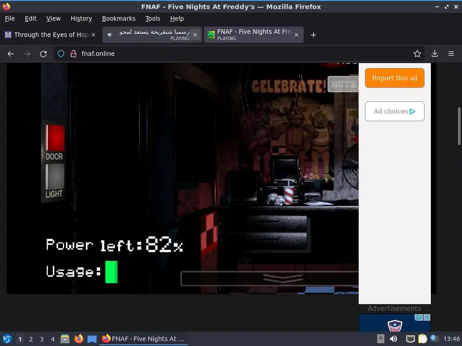The image size is (462, 346).
Task: Open Firefox hamburger application menu
Action: coord(451,54)
